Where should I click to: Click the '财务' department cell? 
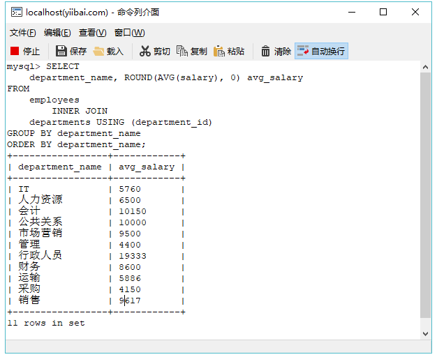tap(29, 266)
